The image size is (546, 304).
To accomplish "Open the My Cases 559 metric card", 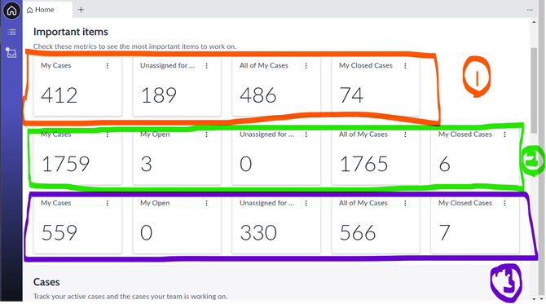I will (x=77, y=224).
